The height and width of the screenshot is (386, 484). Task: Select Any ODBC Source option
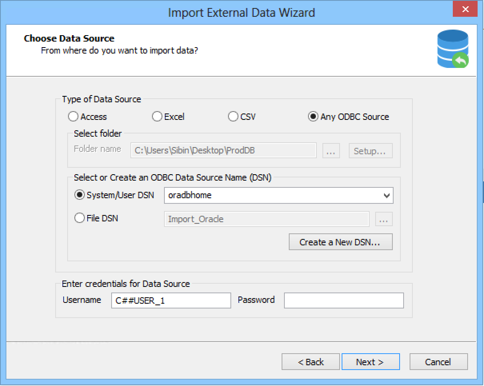(313, 117)
